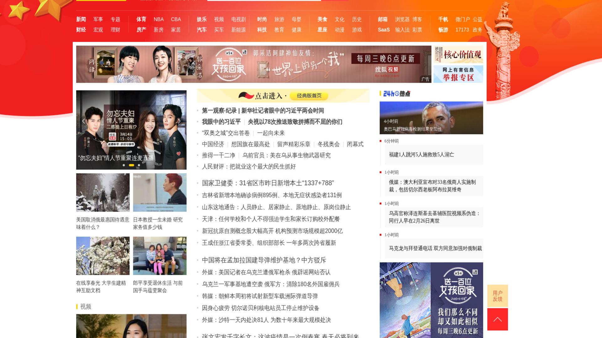Image resolution: width=602 pixels, height=338 pixels.
Task: Open the 汽车 navigation link
Action: (202, 30)
